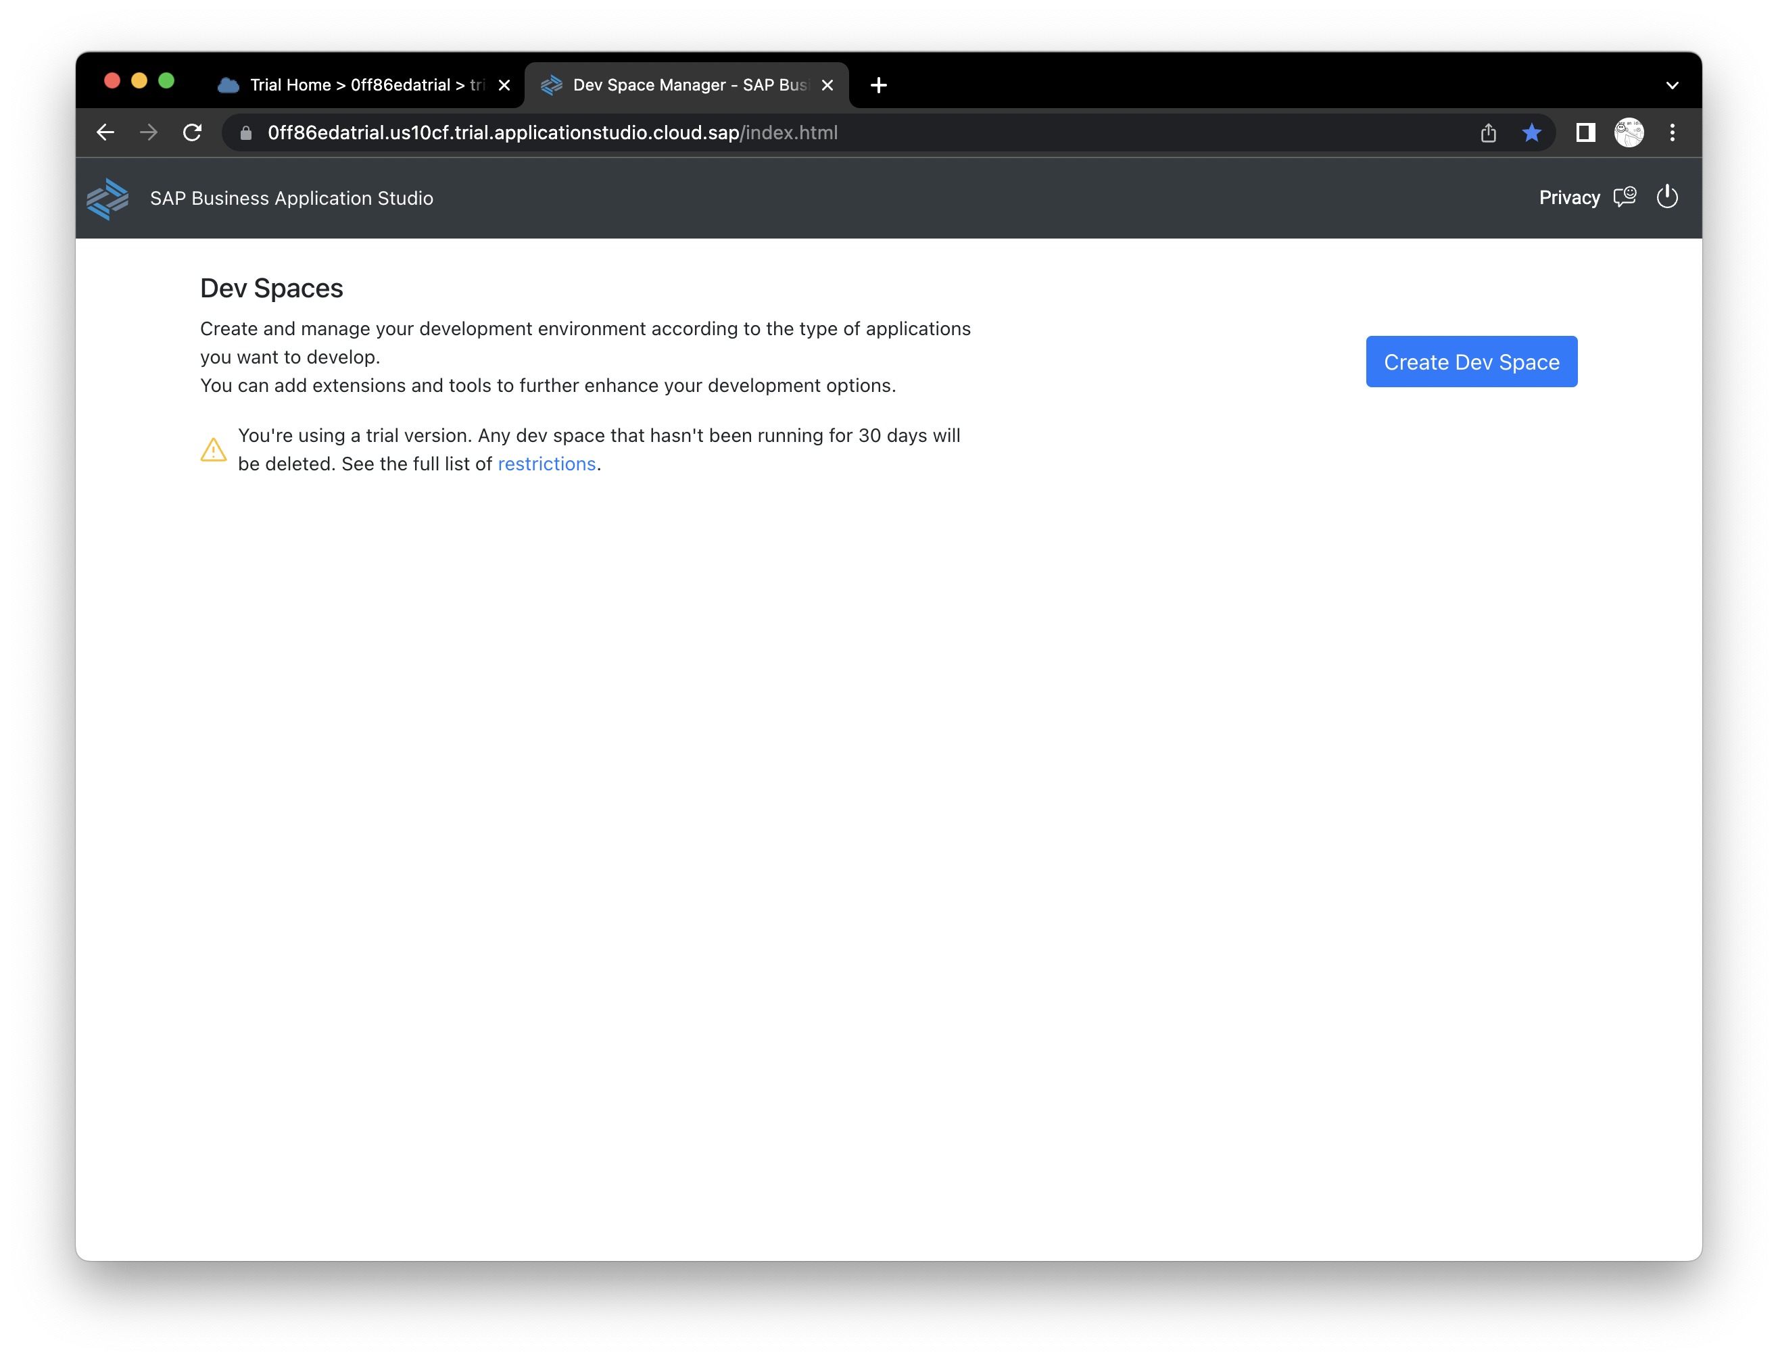
Task: Open a new browser tab
Action: (878, 85)
